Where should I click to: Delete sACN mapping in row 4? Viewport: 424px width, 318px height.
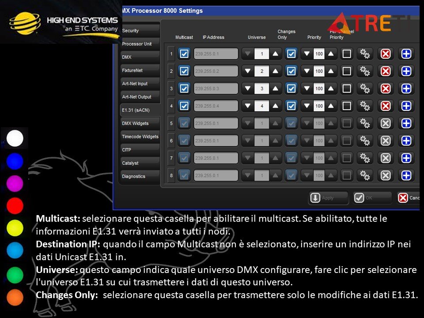[386, 106]
